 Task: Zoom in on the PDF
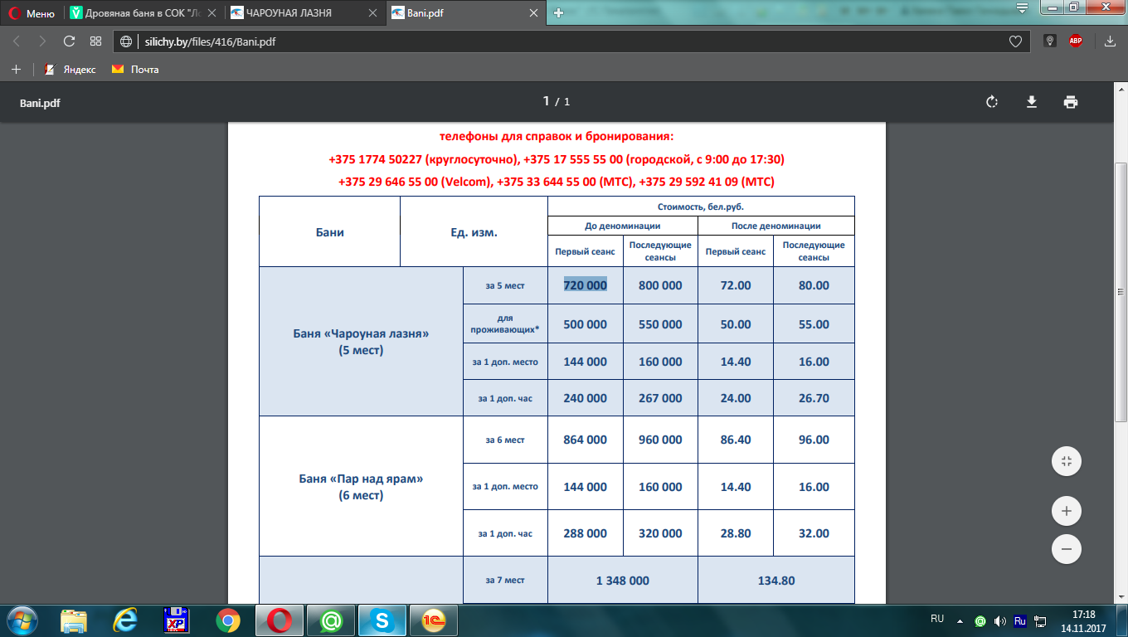click(x=1066, y=511)
